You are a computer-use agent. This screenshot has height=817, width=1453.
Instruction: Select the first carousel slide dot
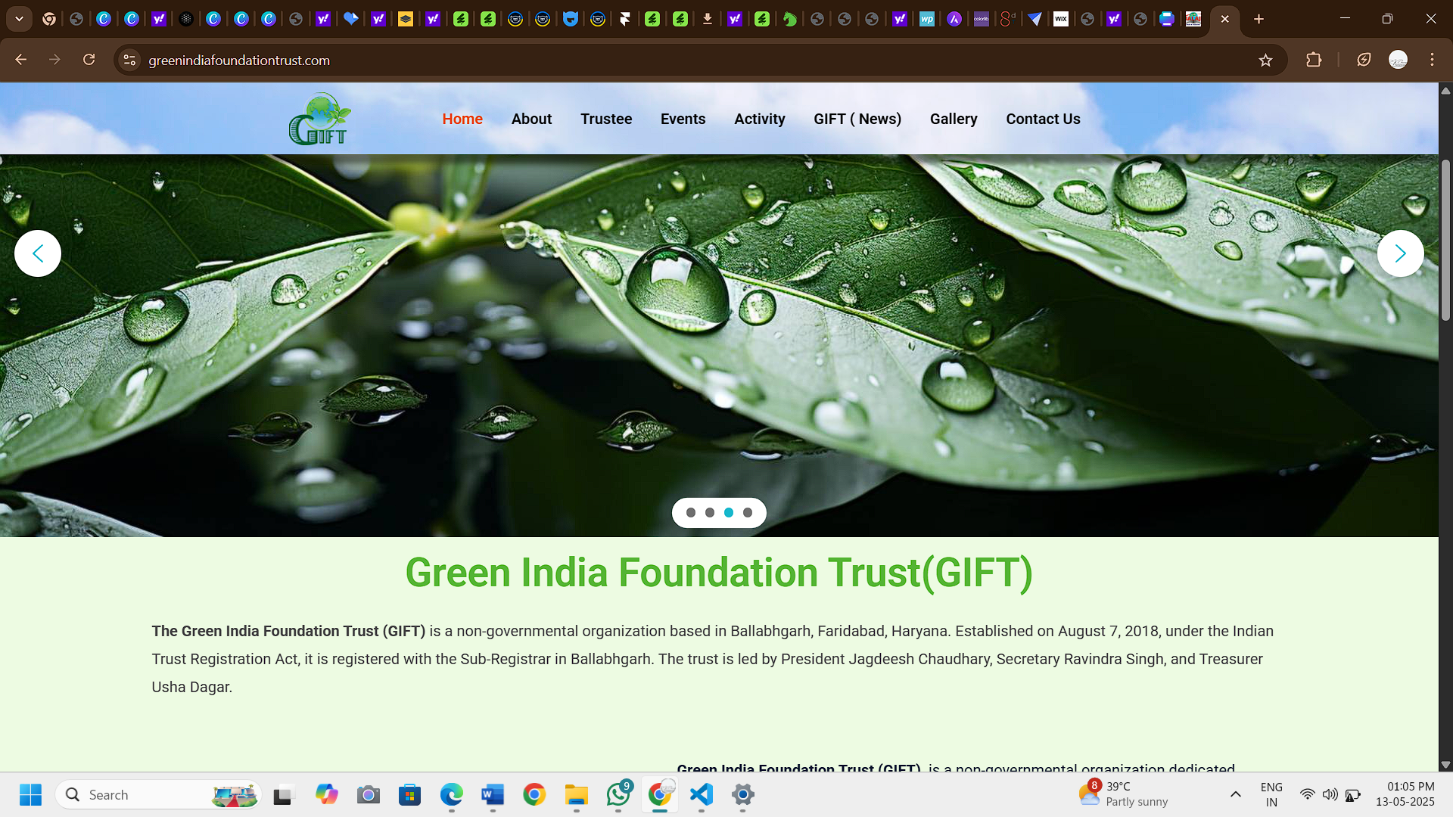tap(691, 513)
